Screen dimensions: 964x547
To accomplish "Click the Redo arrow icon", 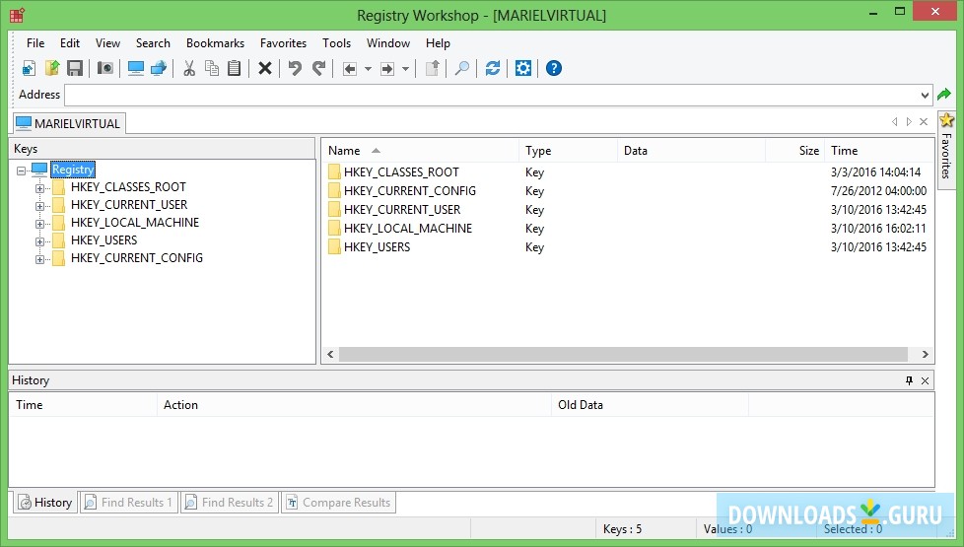I will [318, 68].
